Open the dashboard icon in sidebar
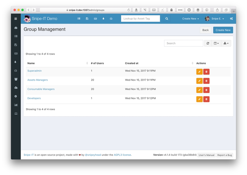The width and height of the screenshot is (247, 175). (16, 28)
